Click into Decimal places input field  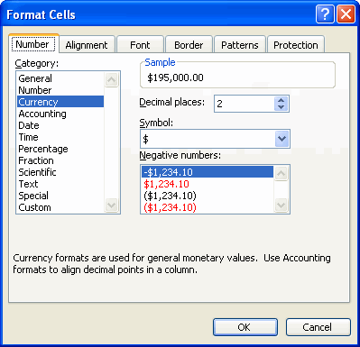(x=244, y=104)
